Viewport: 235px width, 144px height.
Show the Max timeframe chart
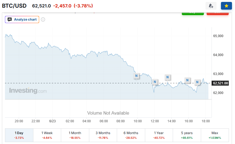tap(215, 135)
